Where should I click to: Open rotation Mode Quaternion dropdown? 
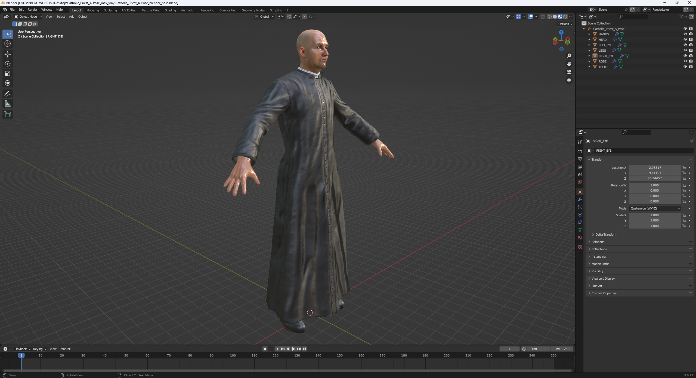(655, 208)
